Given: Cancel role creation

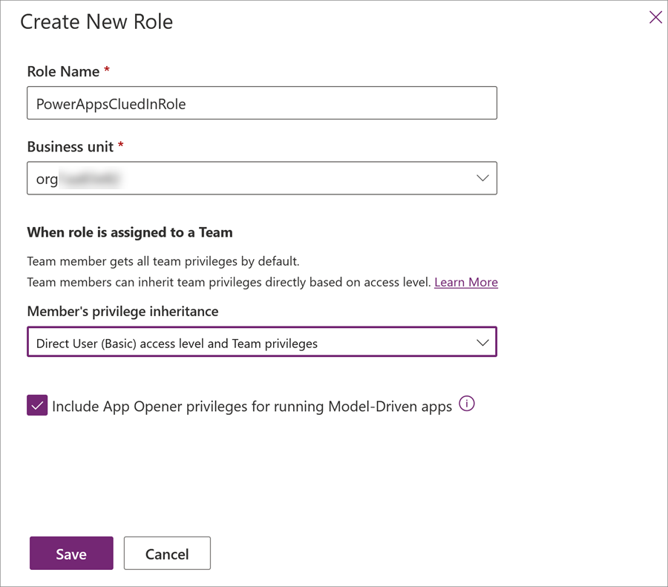Looking at the screenshot, I should point(167,553).
